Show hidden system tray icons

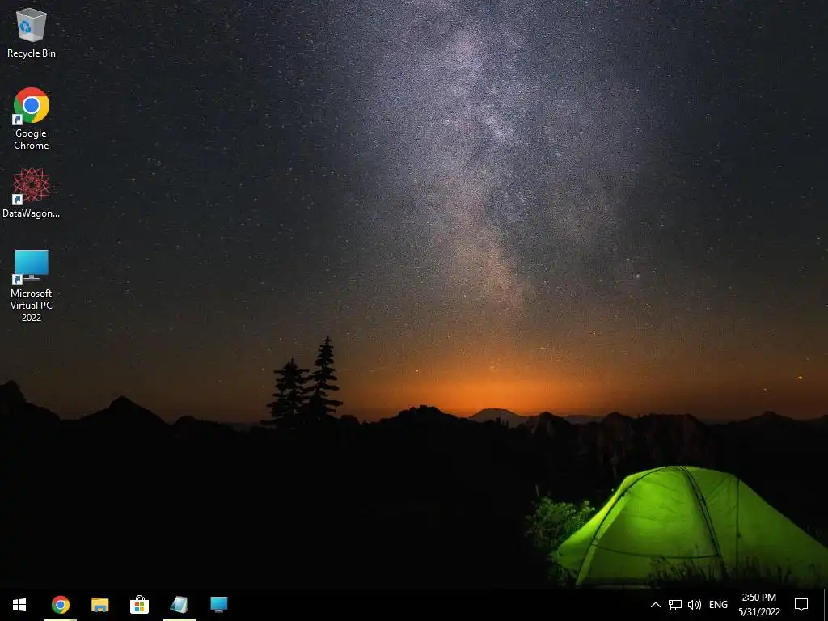tap(655, 605)
